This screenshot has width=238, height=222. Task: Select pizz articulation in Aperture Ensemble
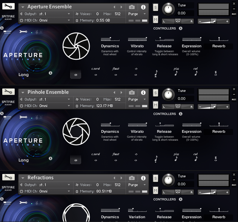[x=176, y=71]
